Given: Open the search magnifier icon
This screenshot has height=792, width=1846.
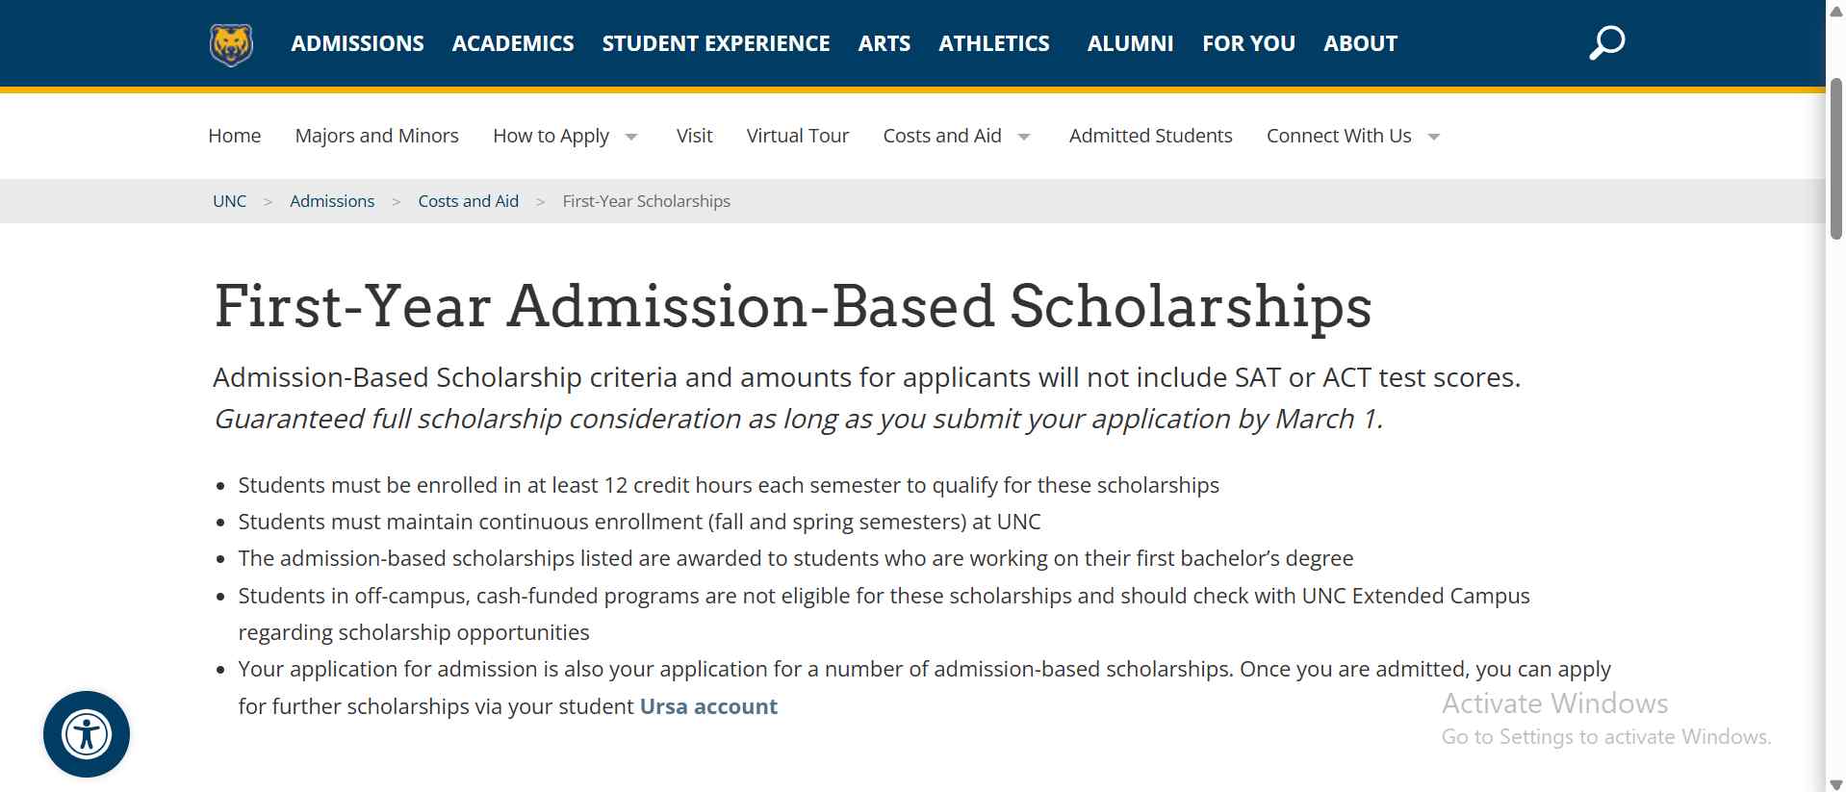Looking at the screenshot, I should (1605, 41).
